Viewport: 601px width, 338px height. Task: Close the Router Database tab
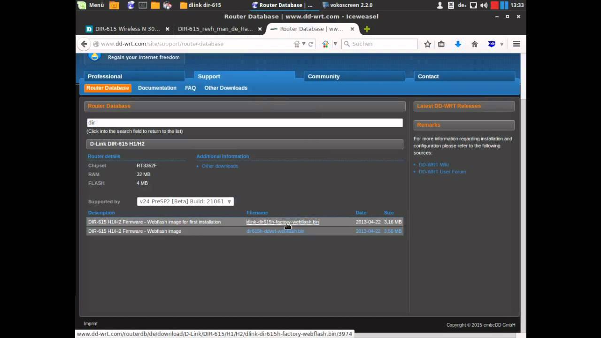[x=352, y=29]
